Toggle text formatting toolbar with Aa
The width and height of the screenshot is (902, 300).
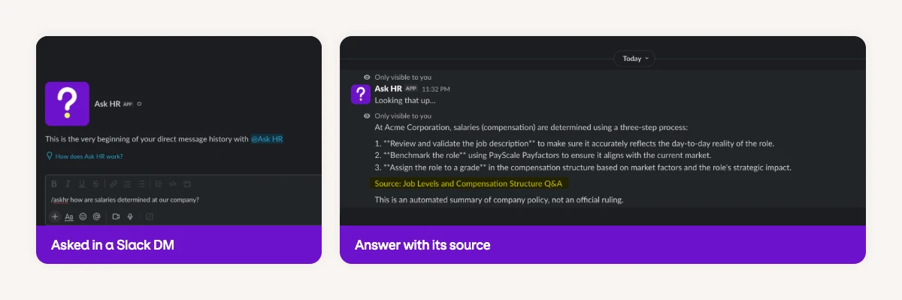(69, 217)
